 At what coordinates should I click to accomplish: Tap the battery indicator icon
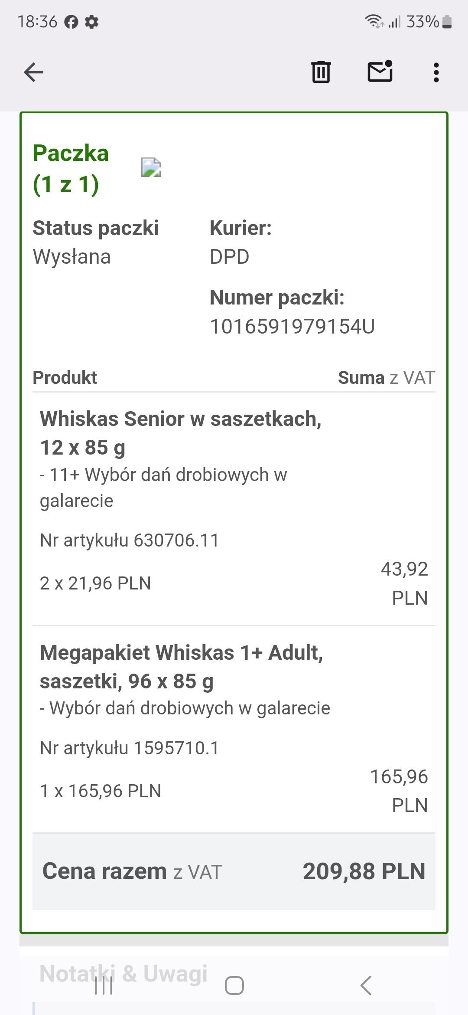[x=447, y=22]
